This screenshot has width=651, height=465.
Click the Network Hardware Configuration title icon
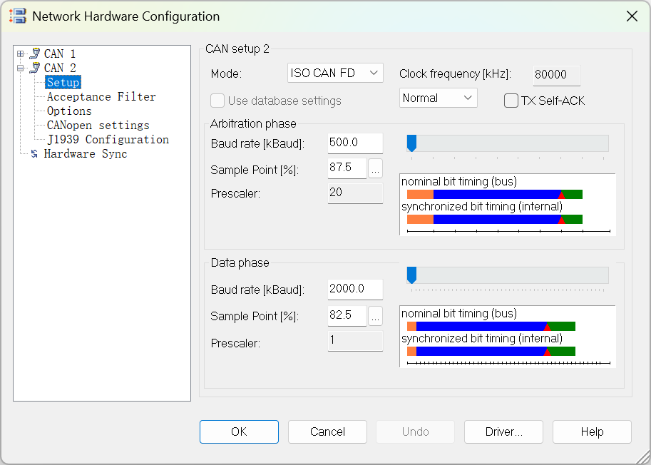[17, 16]
